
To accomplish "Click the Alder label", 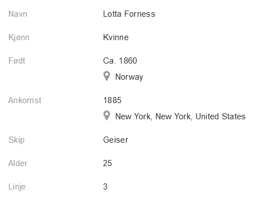I will (x=18, y=163).
